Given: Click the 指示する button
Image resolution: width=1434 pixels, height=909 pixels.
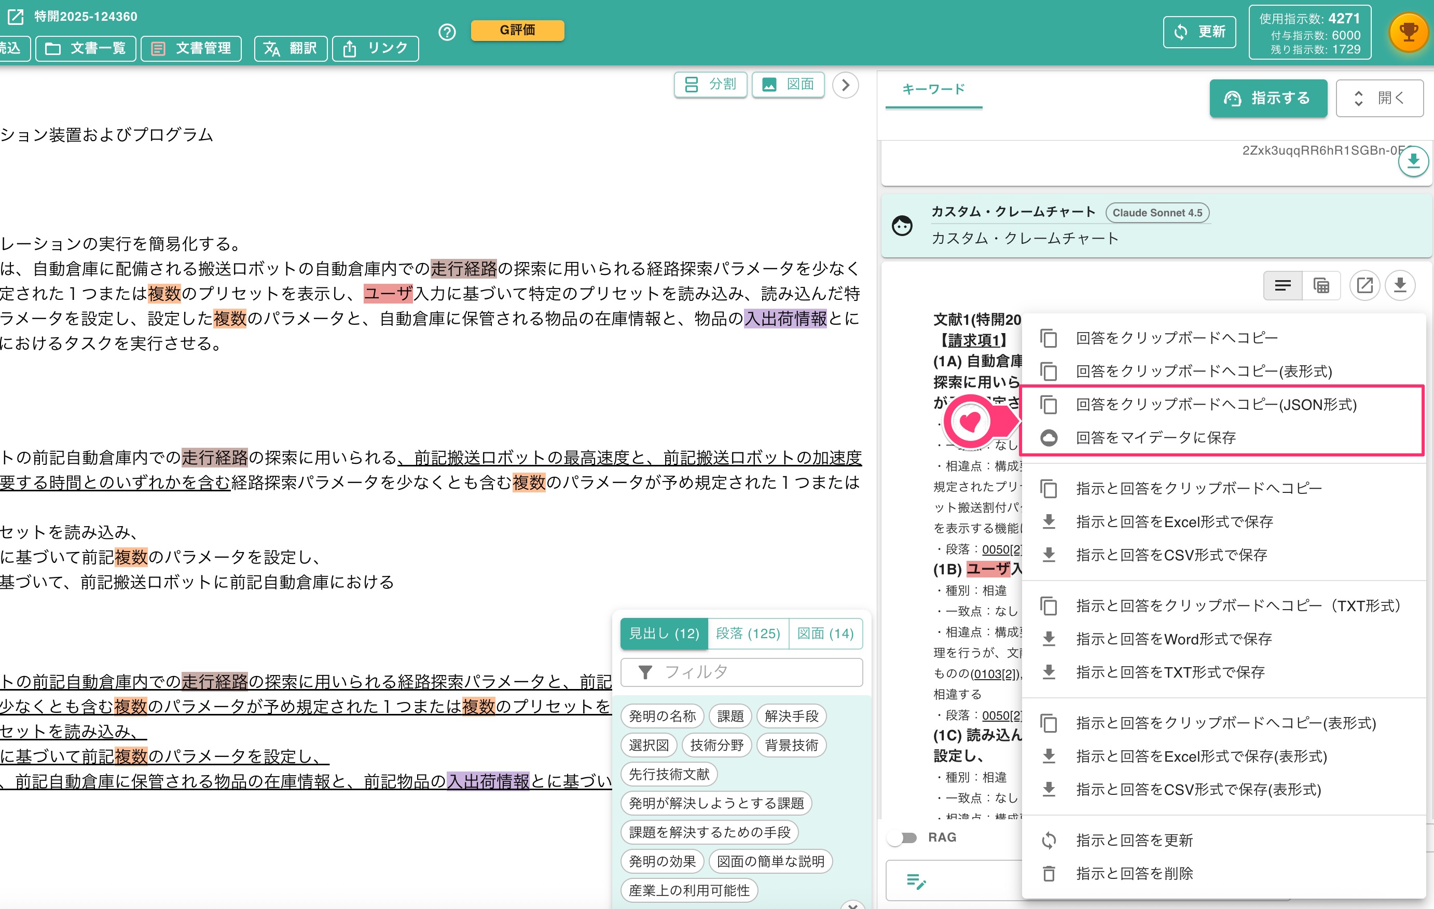Looking at the screenshot, I should (1268, 98).
